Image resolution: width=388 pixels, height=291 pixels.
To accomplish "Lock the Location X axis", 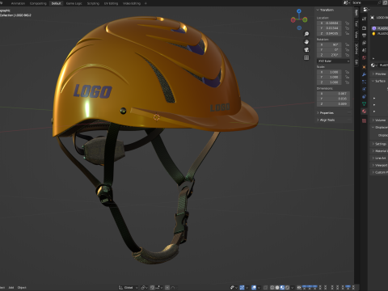I will coord(347,23).
